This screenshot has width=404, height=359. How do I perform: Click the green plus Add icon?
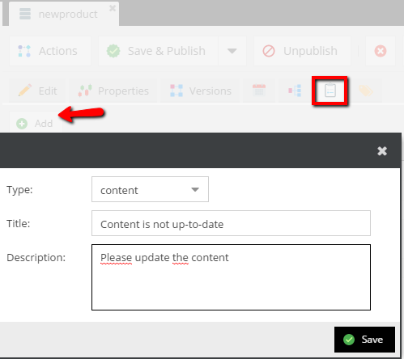[22, 124]
